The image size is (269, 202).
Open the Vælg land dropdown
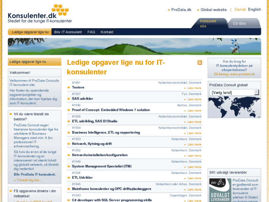pos(234,93)
